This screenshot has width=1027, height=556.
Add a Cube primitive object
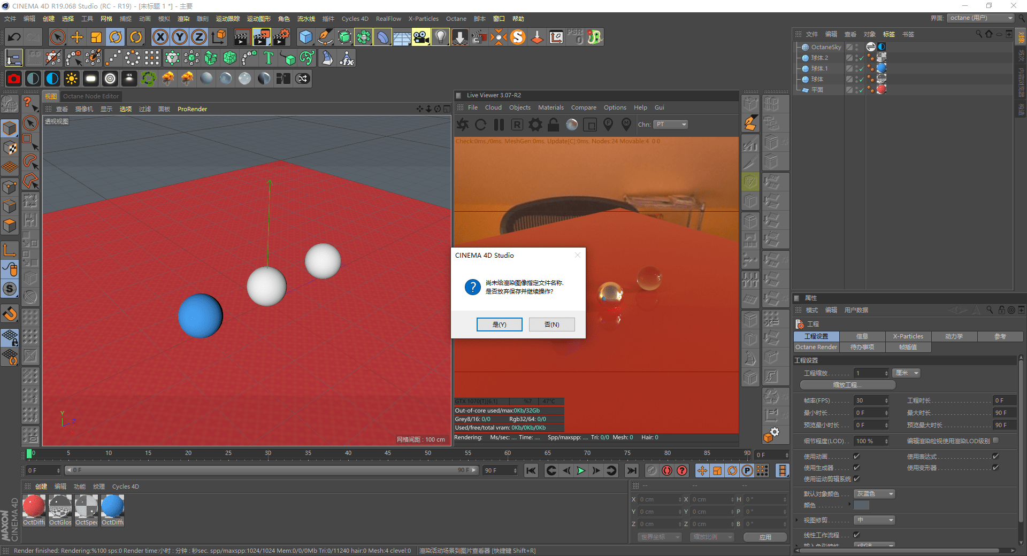click(x=305, y=37)
